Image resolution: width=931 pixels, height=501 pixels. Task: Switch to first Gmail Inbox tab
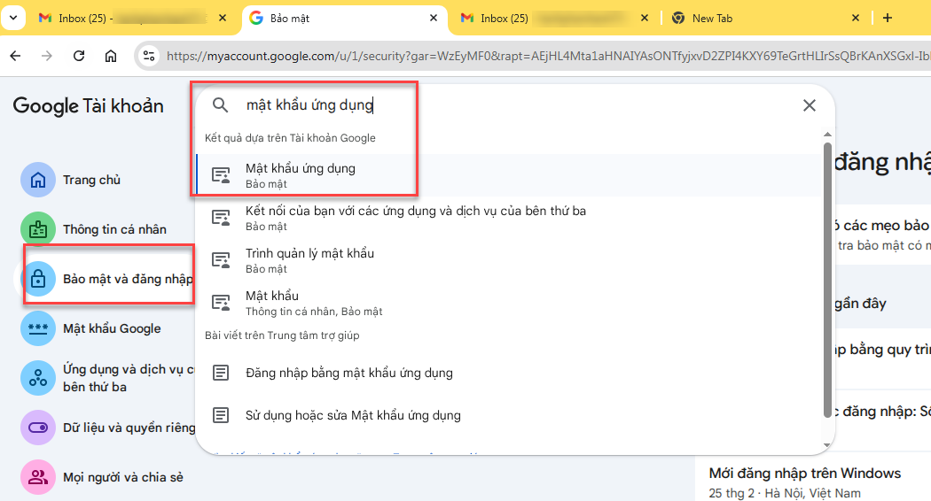point(124,18)
